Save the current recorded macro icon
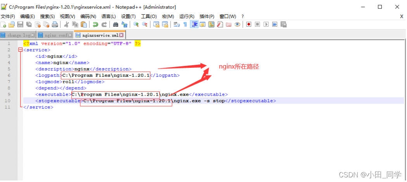 (283, 25)
